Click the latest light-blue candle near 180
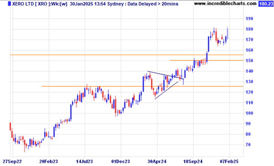Screen dimensions: 274x166 pos(228,33)
